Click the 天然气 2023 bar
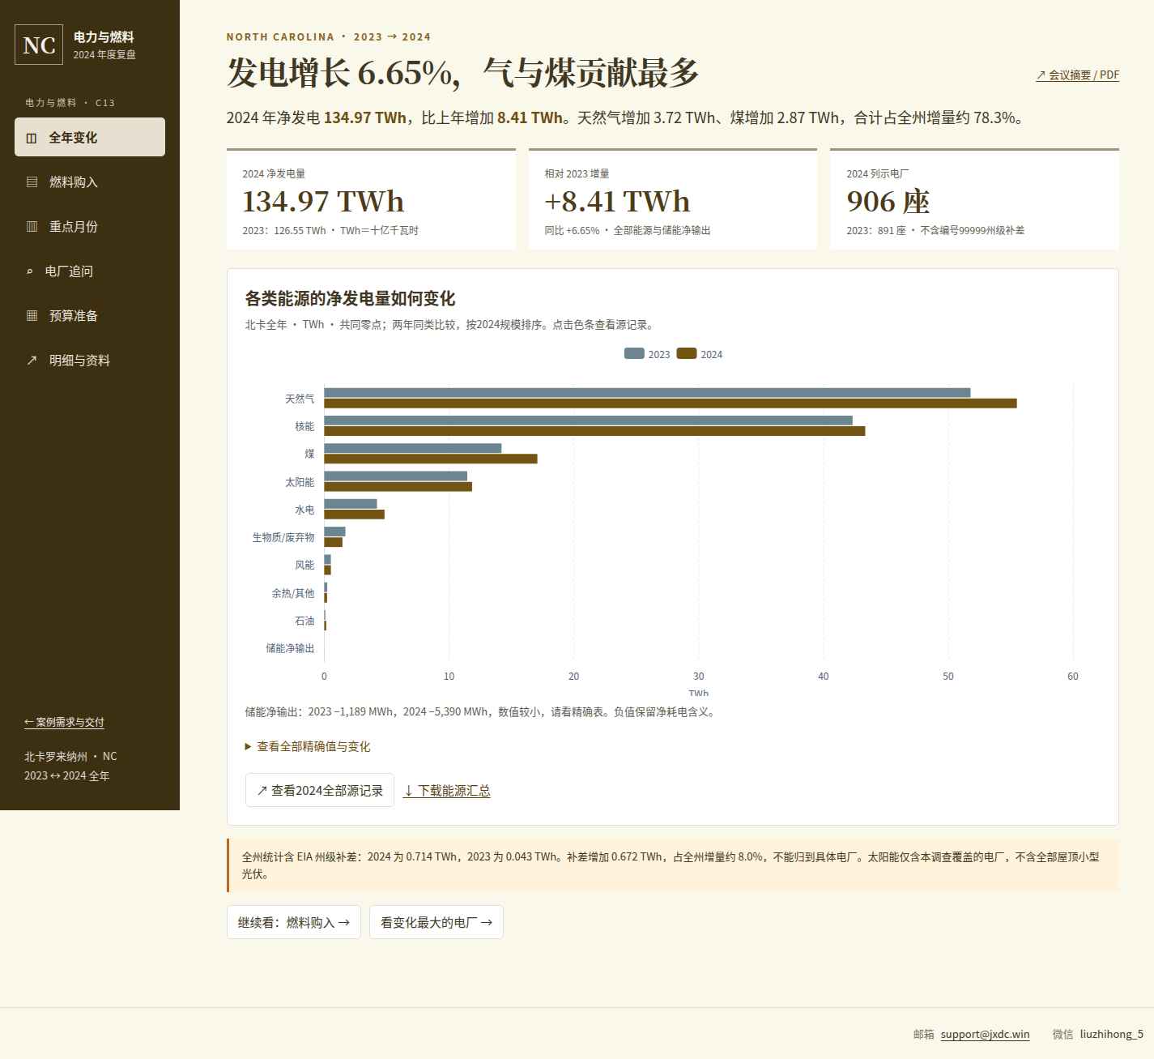 point(647,393)
